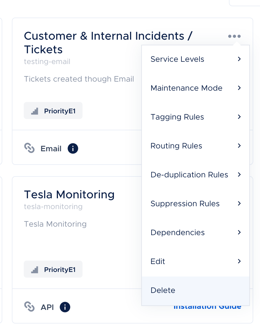Open the Dependencies menu option

(x=177, y=233)
